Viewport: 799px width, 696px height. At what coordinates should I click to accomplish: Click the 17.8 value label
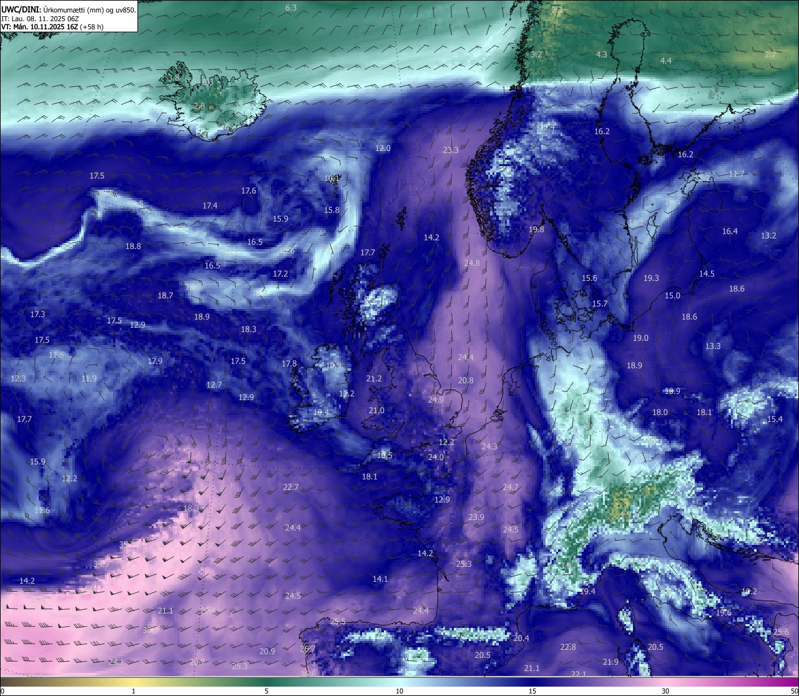(289, 364)
